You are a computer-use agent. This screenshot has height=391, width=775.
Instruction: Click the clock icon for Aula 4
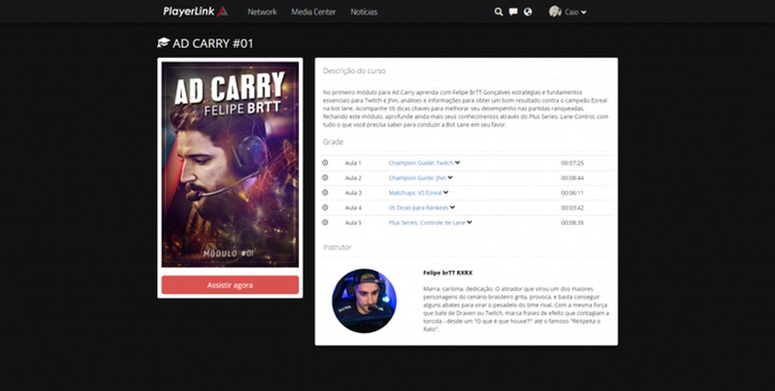pyautogui.click(x=325, y=208)
